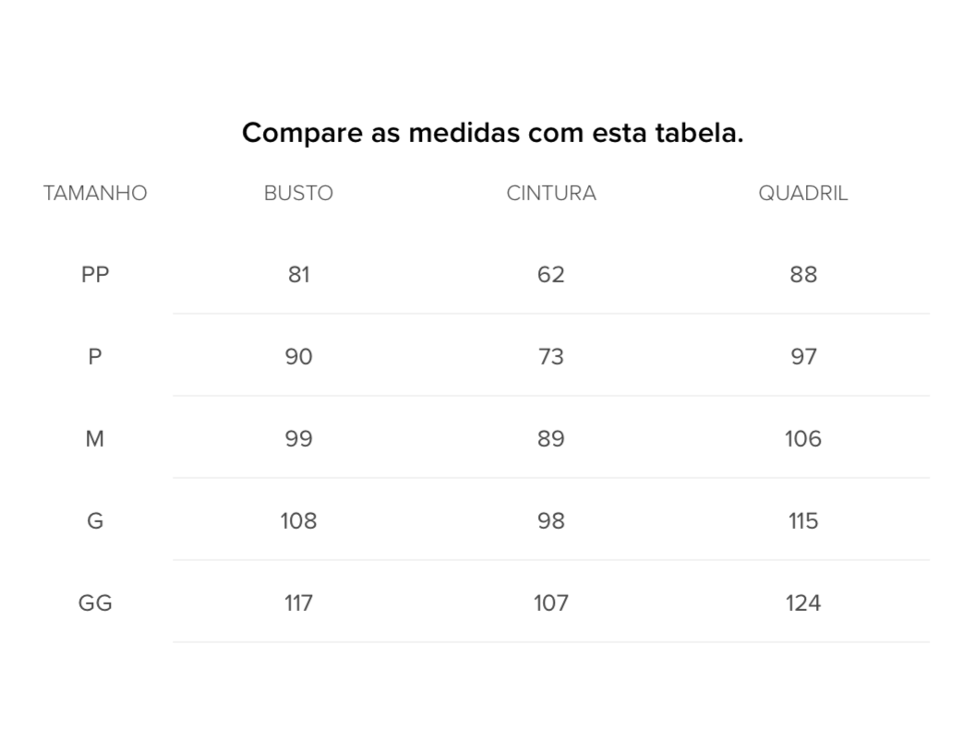Click the heading 'Compare as medidas com esta tabela.'
974x752 pixels.
coord(492,133)
